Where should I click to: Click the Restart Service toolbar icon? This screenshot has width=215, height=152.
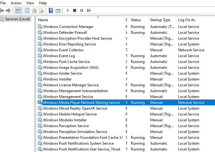pyautogui.click(x=89, y=10)
